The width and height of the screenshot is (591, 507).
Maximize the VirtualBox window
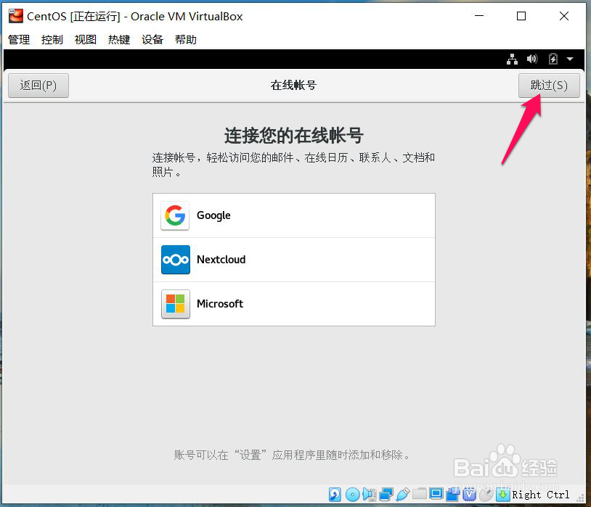pos(521,16)
